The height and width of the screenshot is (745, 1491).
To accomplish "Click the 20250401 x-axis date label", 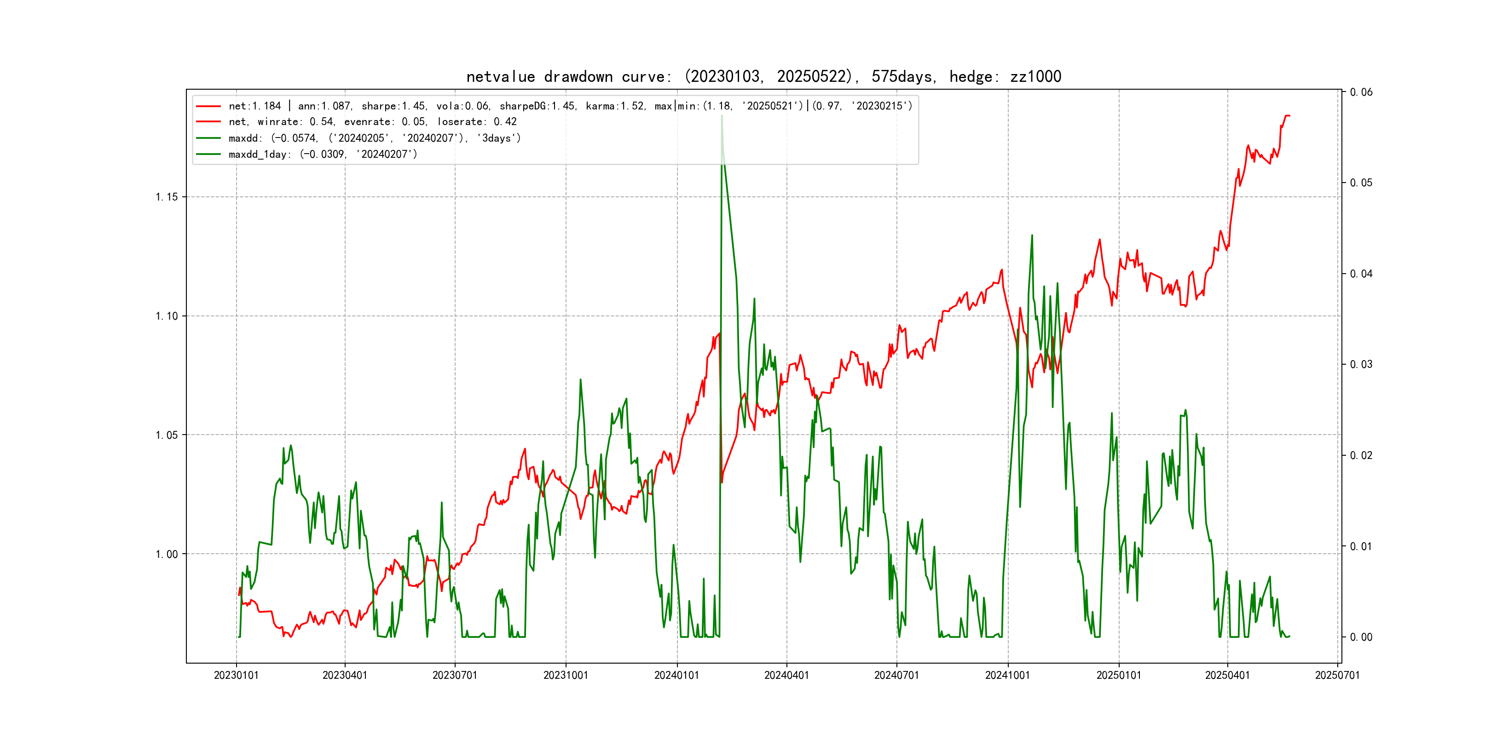I will [1227, 675].
